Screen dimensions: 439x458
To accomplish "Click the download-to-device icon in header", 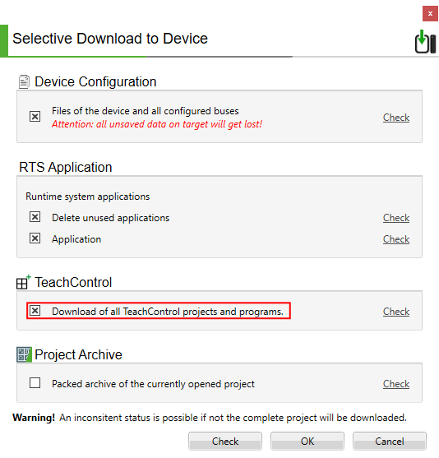I will (425, 42).
